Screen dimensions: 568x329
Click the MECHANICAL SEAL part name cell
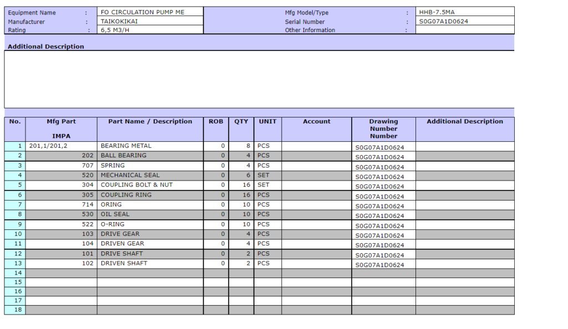150,176
